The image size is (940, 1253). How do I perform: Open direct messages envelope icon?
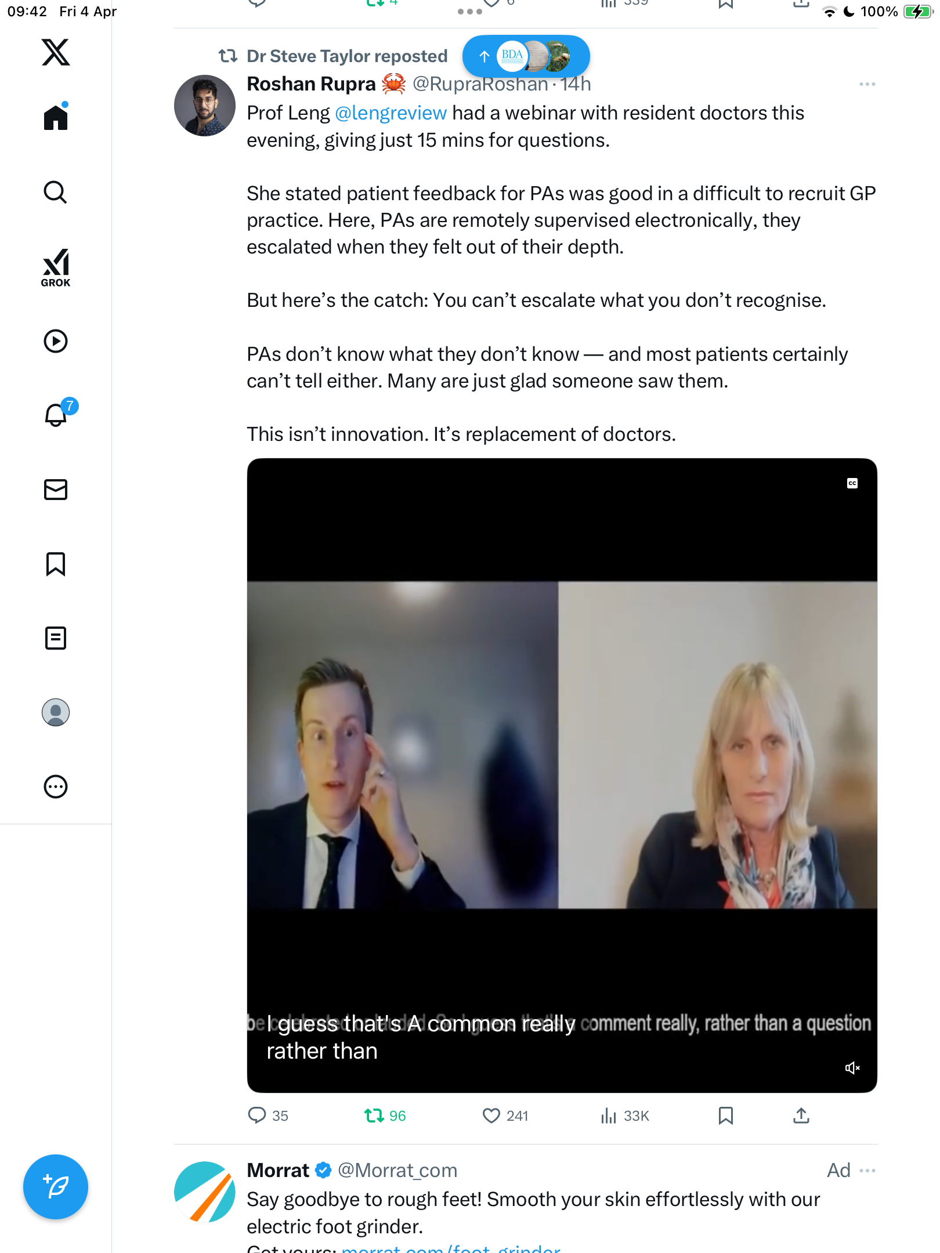56,490
